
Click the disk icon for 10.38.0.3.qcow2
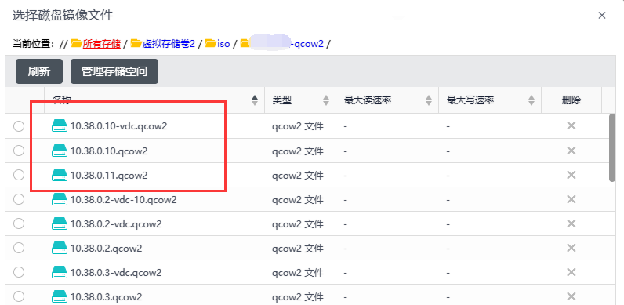coord(60,296)
